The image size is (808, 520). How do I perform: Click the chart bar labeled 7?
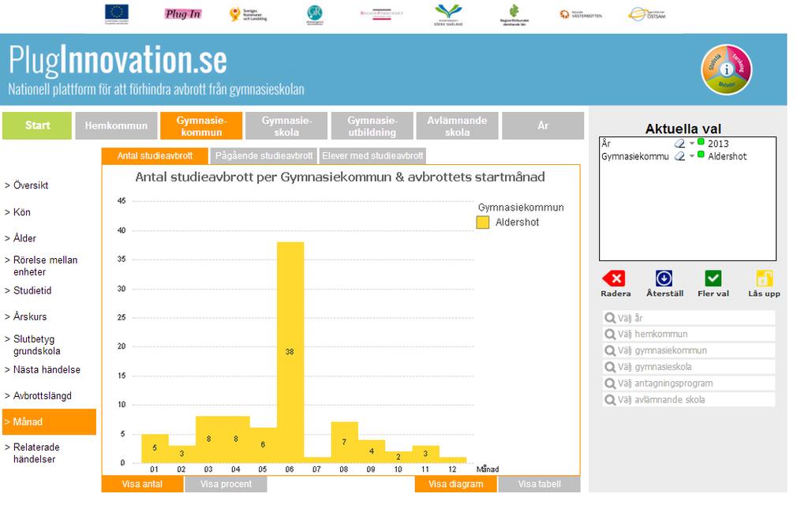(344, 442)
